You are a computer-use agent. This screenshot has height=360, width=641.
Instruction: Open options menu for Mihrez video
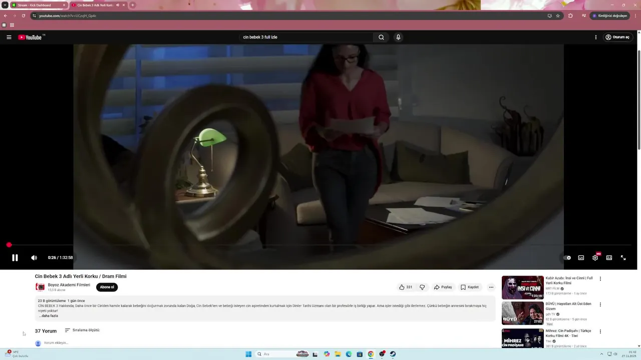pos(600,331)
